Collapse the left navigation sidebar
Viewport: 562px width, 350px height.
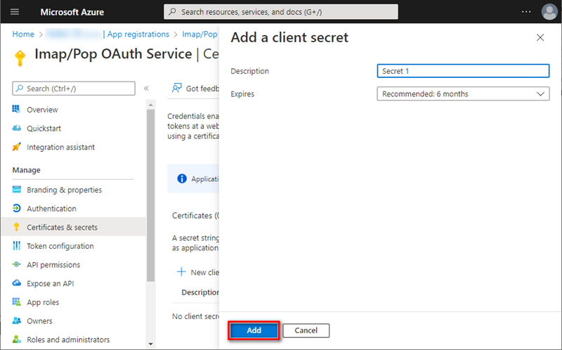tap(146, 89)
